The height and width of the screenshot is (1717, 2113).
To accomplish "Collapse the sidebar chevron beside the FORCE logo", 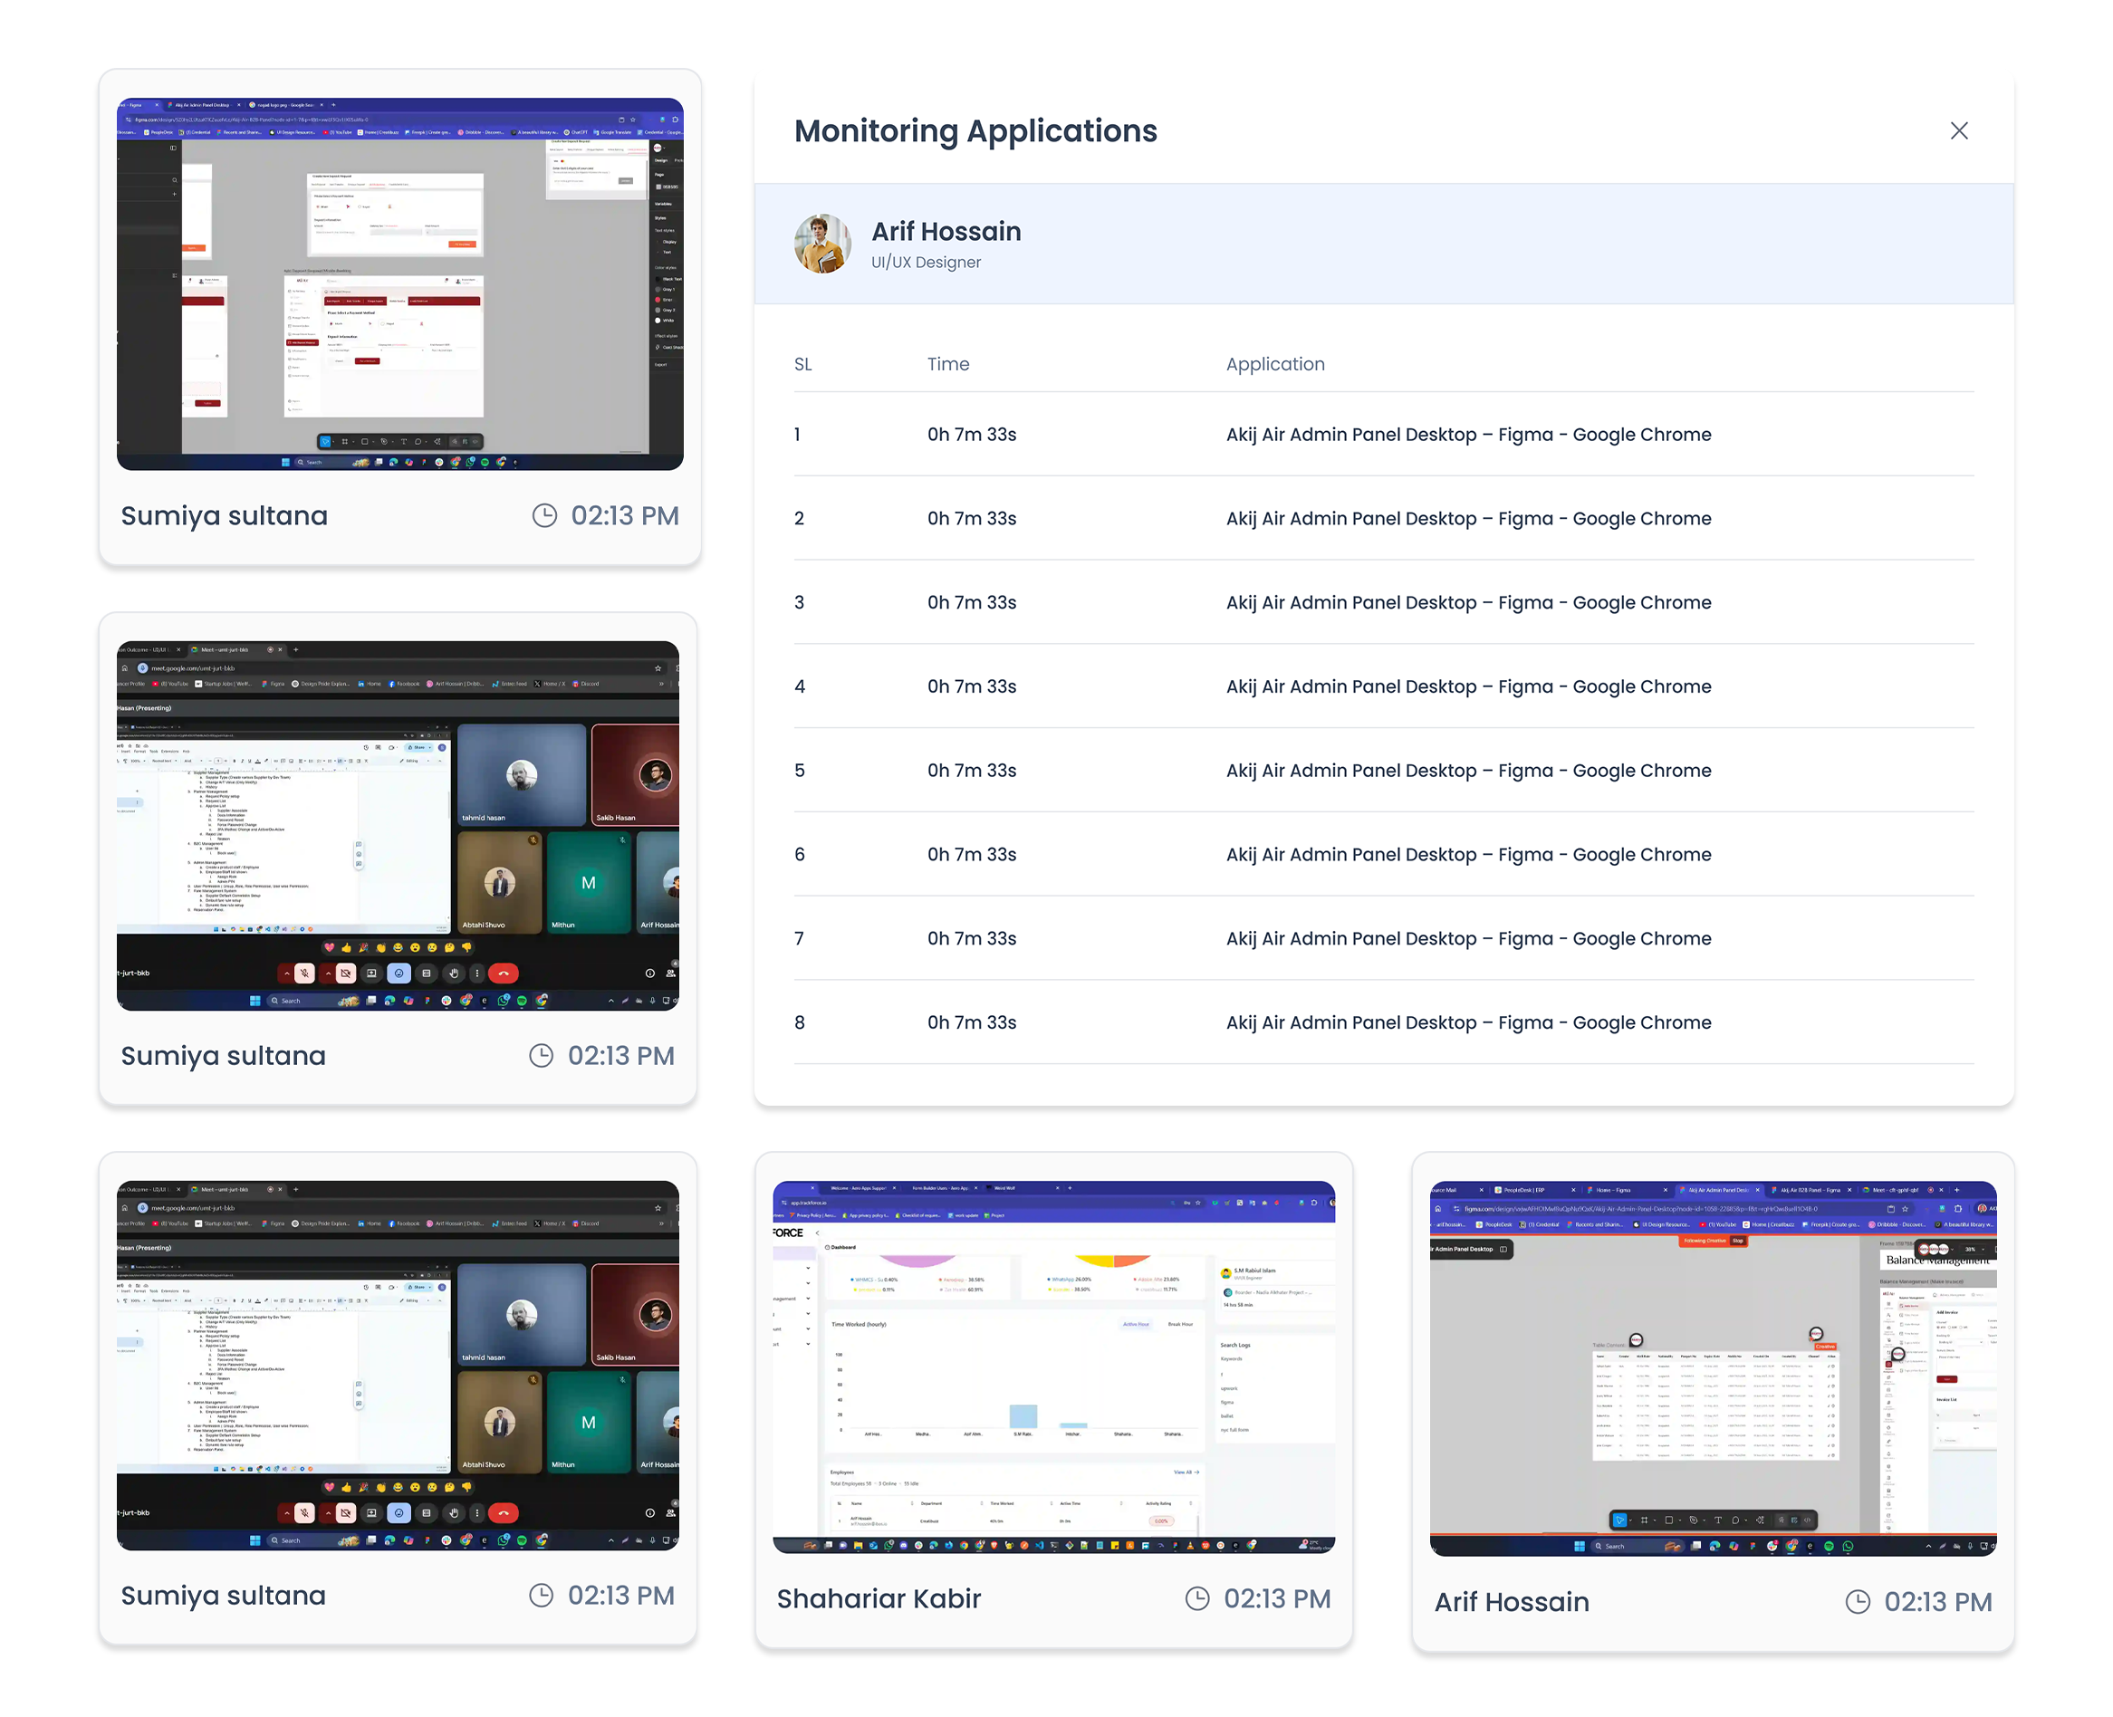I will 817,1233.
